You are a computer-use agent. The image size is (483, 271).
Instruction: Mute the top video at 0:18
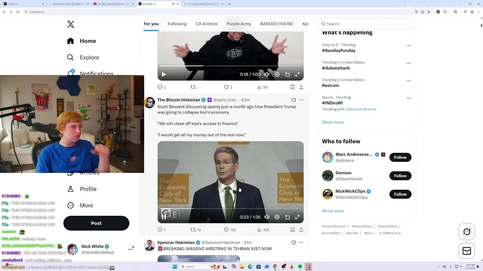pyautogui.click(x=267, y=75)
